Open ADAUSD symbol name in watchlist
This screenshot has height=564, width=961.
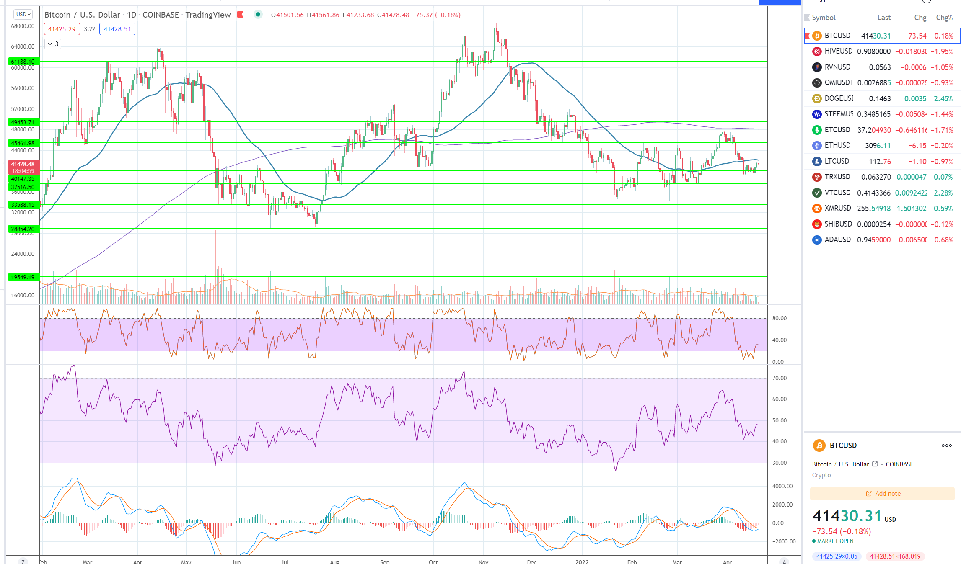837,240
